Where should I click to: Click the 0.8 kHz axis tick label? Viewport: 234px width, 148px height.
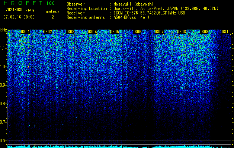click(3, 104)
